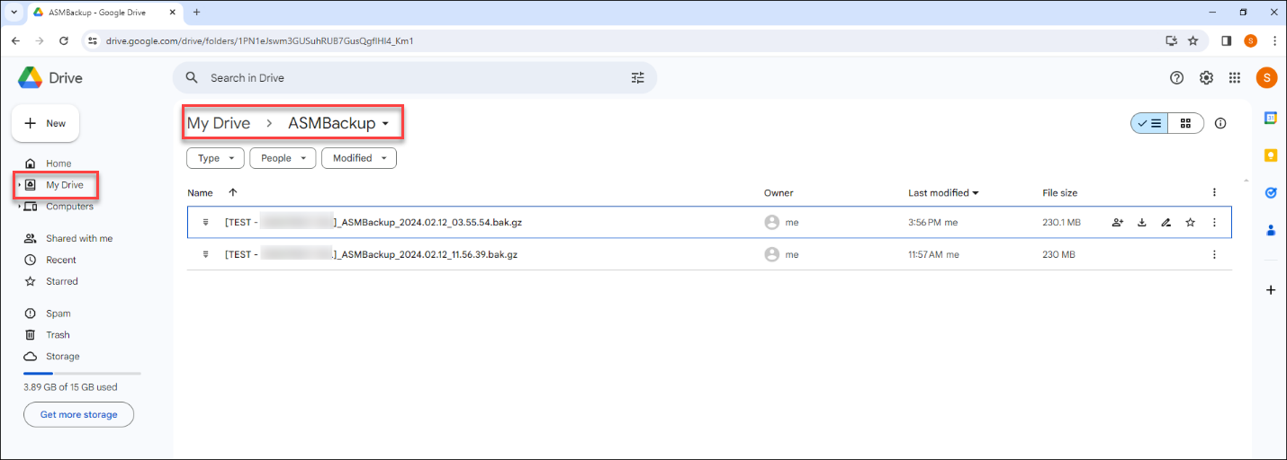Click the New button
Screen dimensions: 1287x460
(x=45, y=123)
